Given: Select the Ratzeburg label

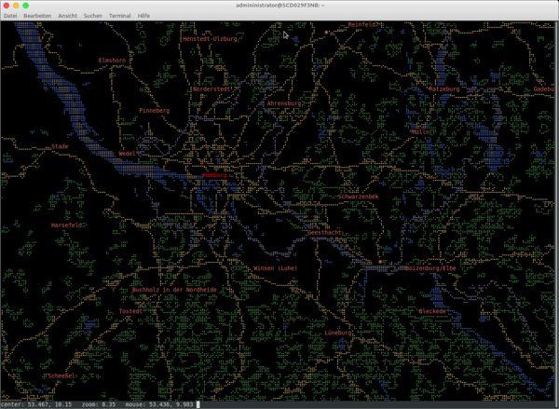Looking at the screenshot, I should click(444, 89).
